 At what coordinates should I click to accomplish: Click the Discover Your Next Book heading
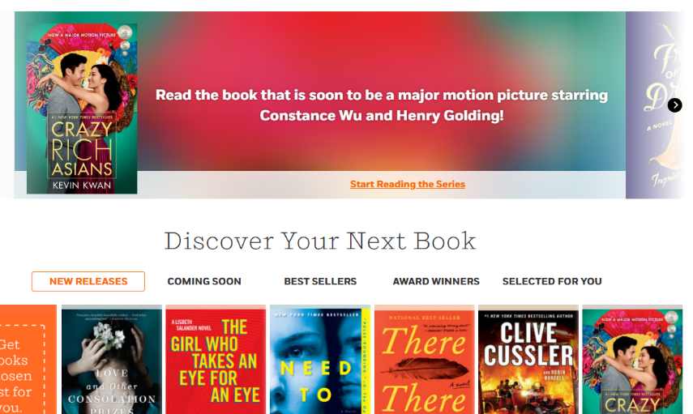pos(320,241)
